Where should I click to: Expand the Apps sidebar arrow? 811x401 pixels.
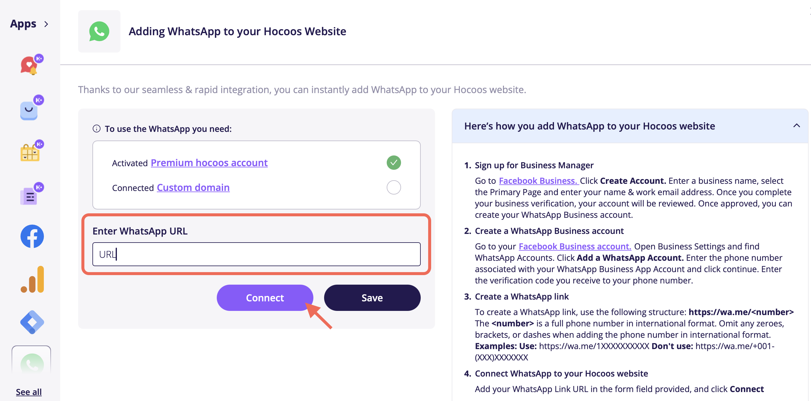[x=46, y=24]
